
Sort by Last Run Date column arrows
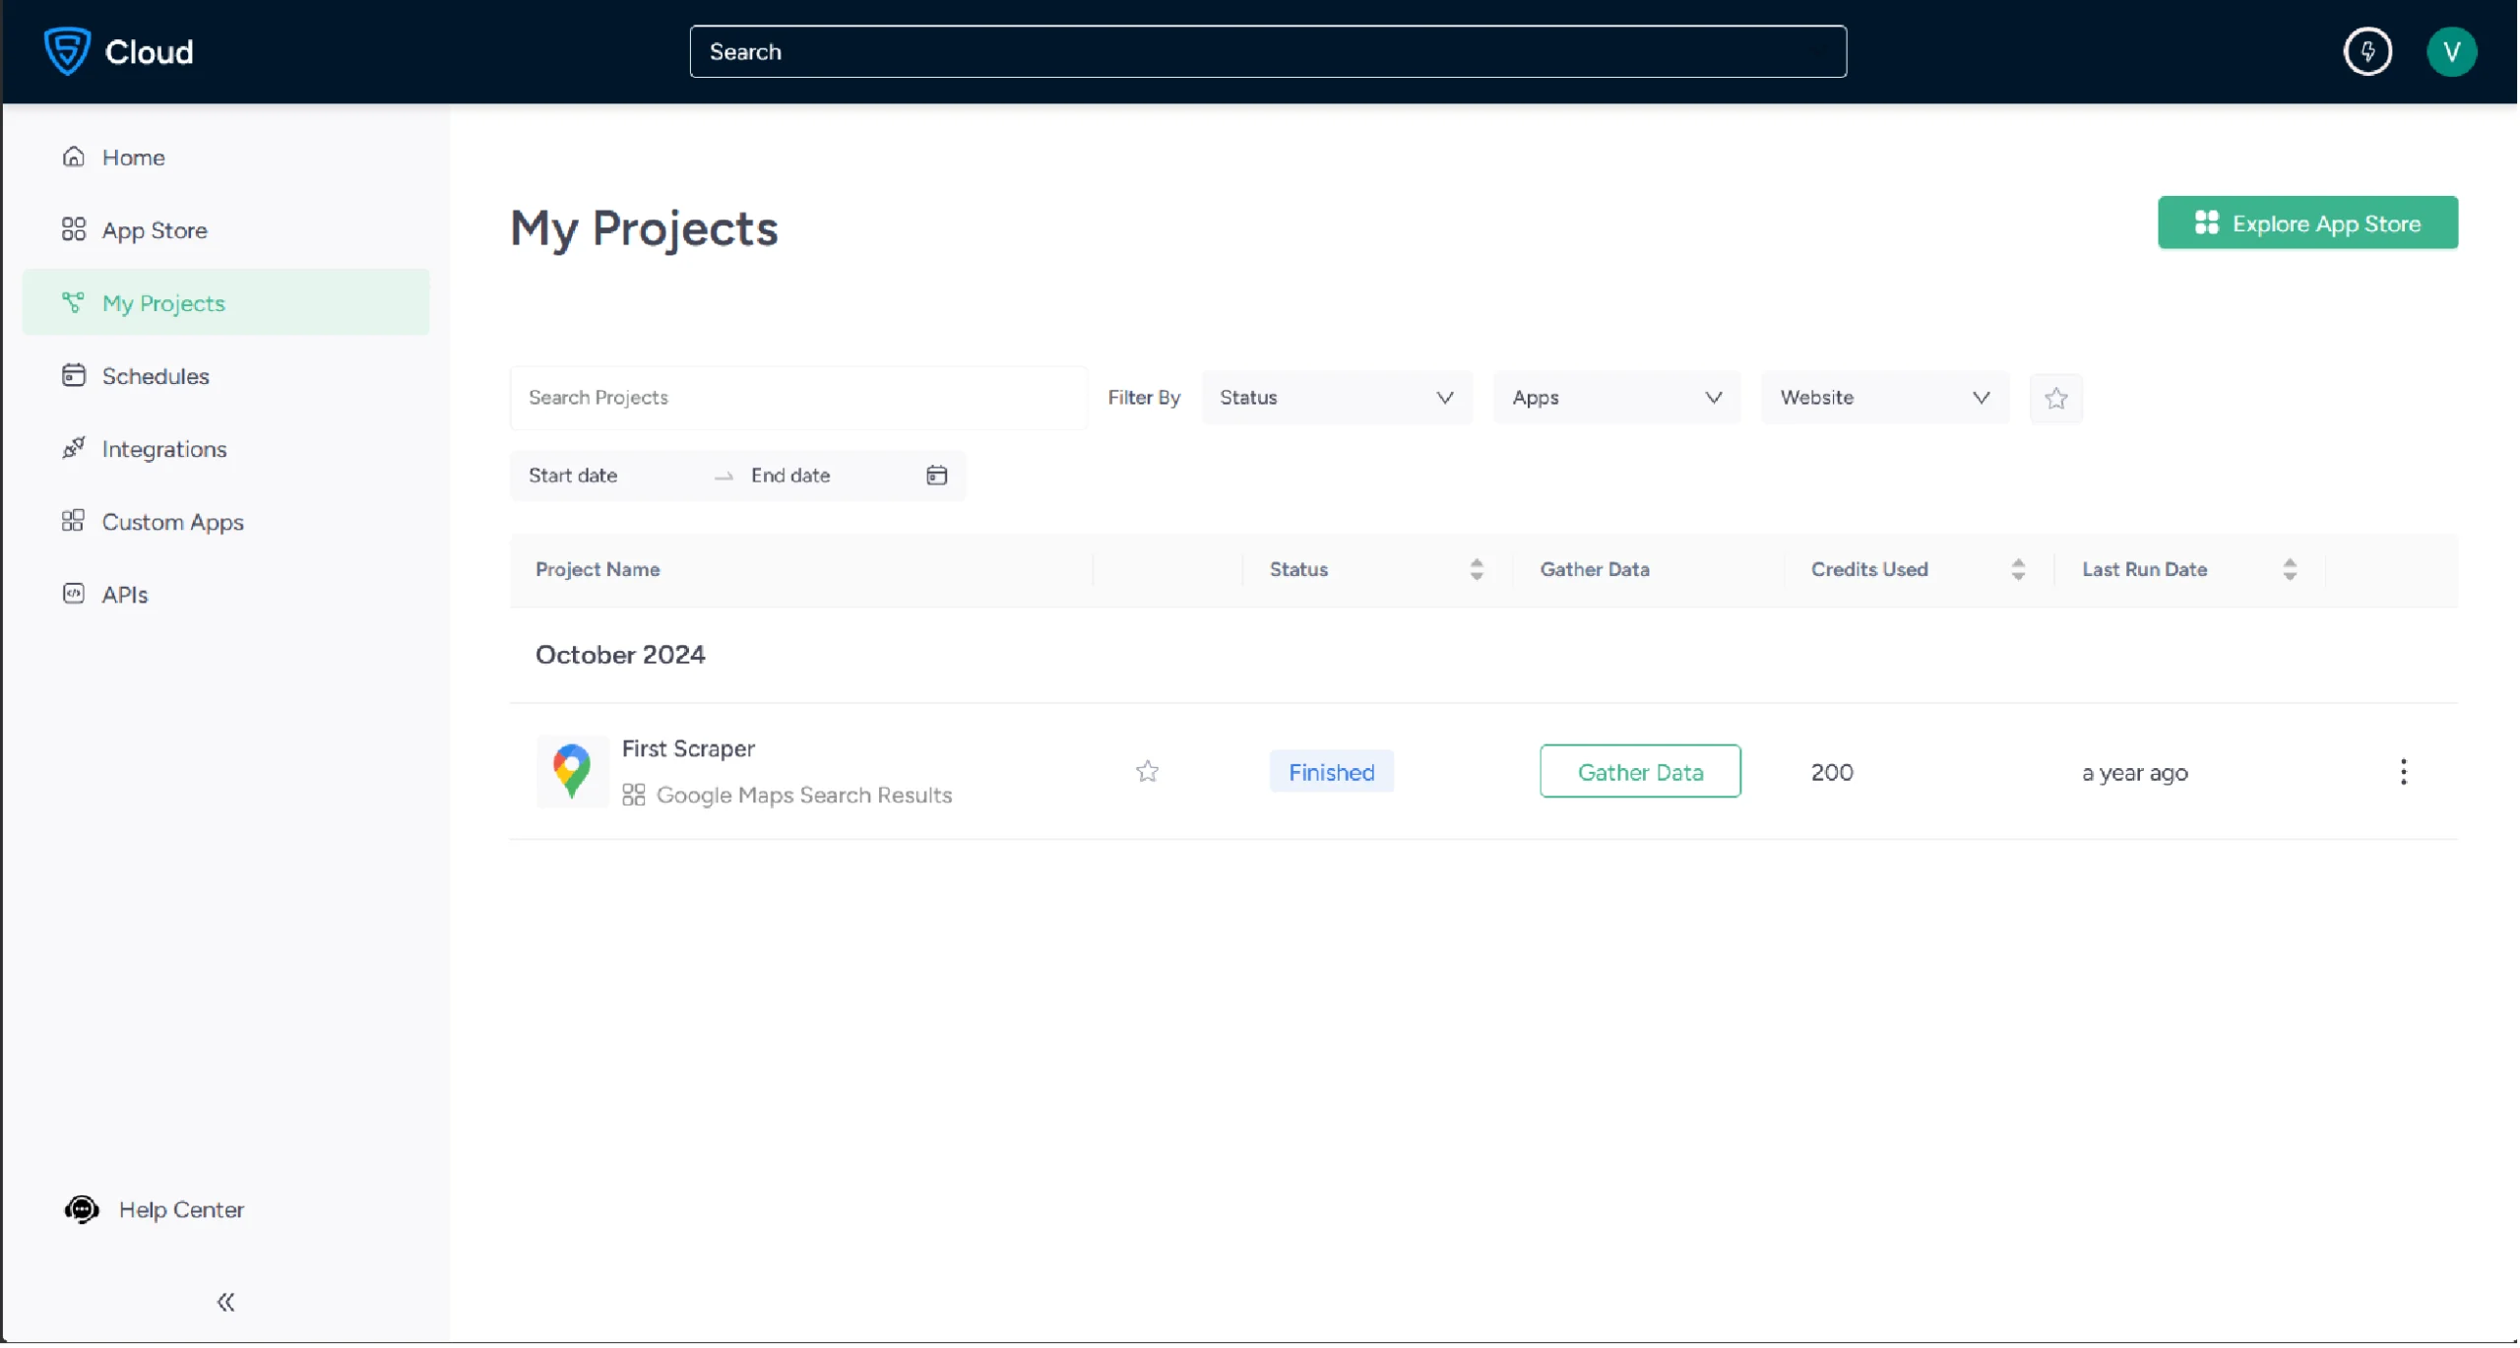pos(2290,569)
